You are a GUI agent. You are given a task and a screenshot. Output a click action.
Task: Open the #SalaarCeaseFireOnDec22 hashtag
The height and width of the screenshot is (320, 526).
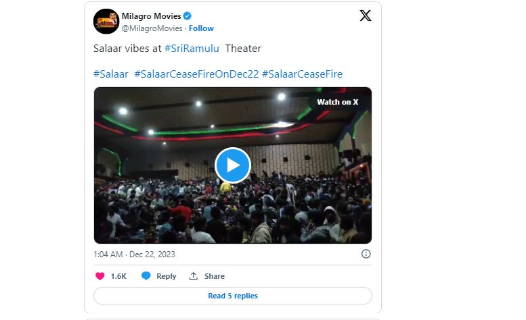pyautogui.click(x=196, y=74)
